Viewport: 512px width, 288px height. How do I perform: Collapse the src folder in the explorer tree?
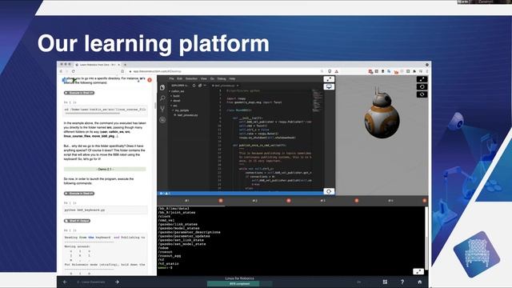(x=175, y=106)
